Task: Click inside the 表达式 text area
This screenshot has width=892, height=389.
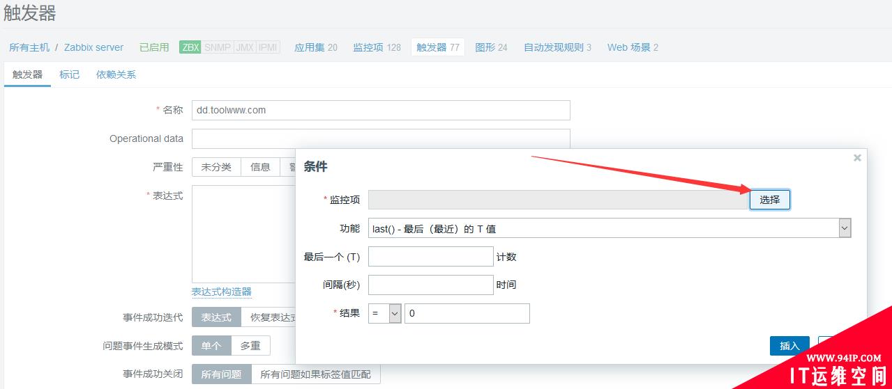Action: tap(243, 234)
